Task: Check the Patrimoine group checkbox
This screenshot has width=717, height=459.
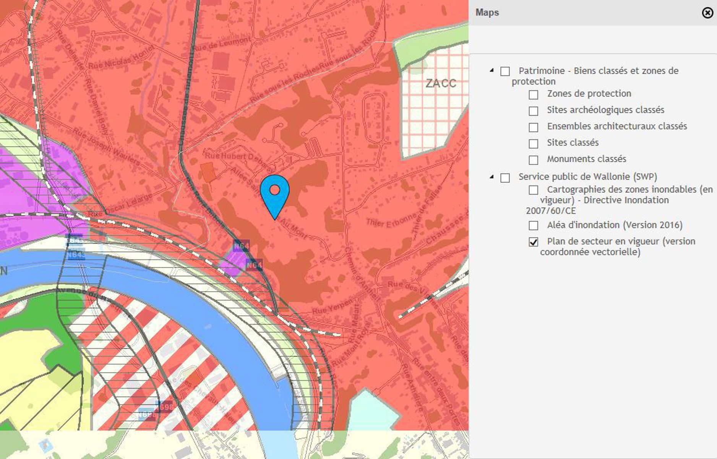Action: tap(505, 72)
